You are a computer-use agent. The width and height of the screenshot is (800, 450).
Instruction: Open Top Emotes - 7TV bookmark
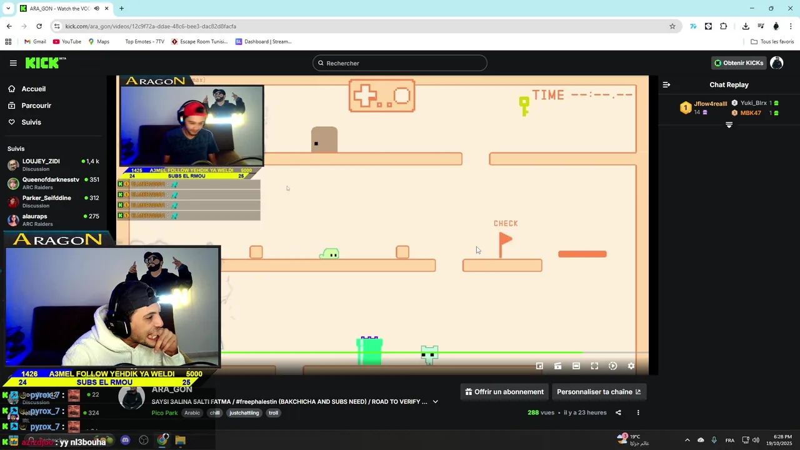pyautogui.click(x=144, y=42)
